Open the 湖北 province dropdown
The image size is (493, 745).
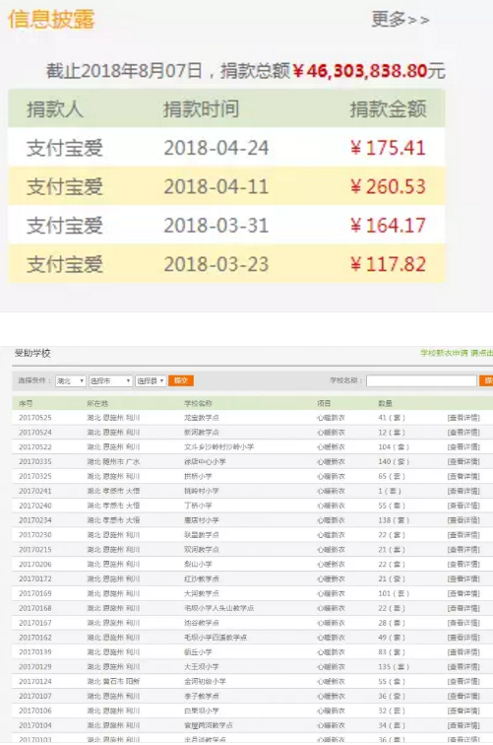(70, 380)
